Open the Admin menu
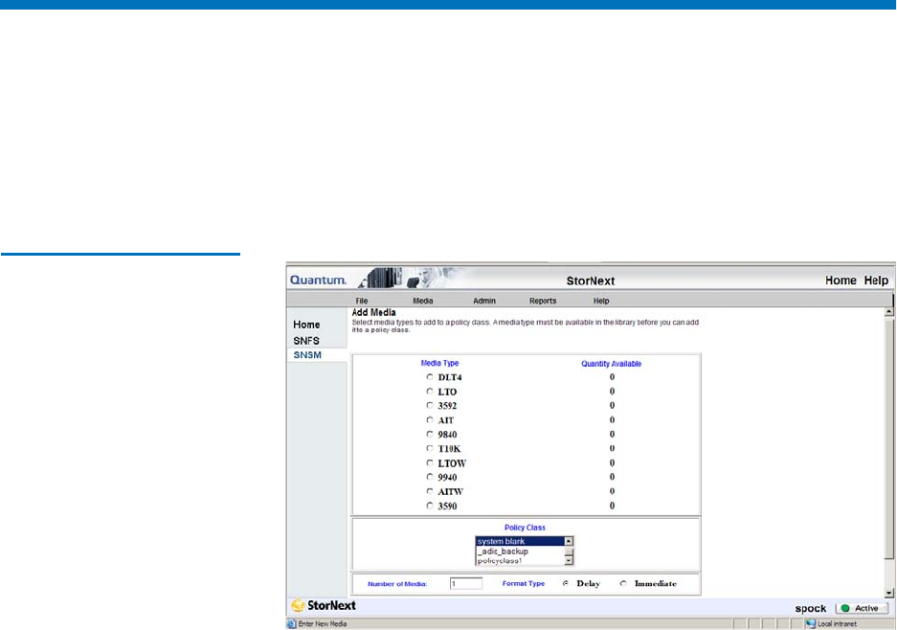Image resolution: width=897 pixels, height=630 pixels. [x=484, y=301]
